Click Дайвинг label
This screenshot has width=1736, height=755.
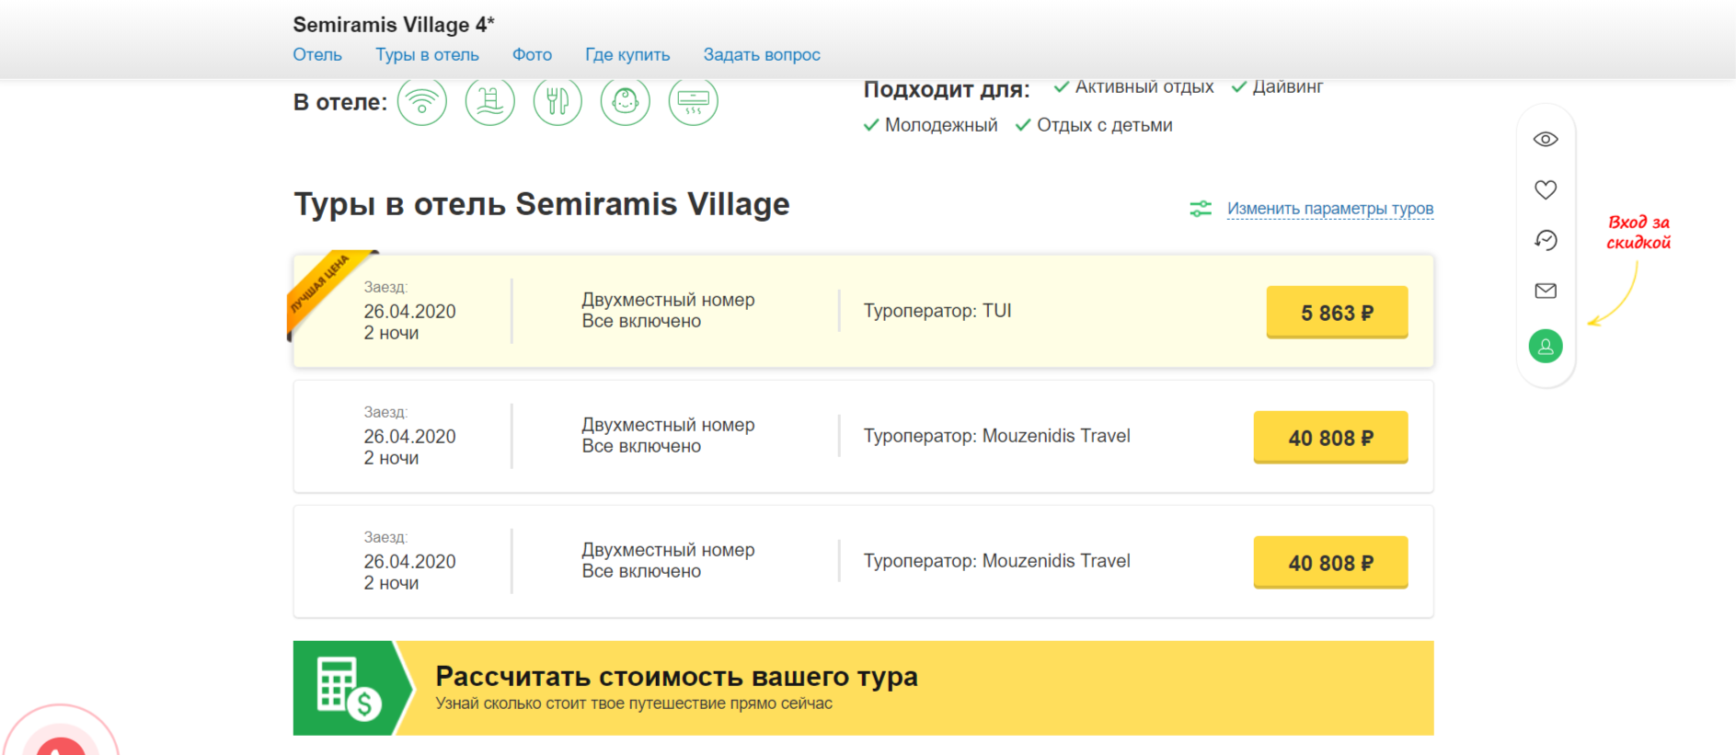pyautogui.click(x=1287, y=86)
